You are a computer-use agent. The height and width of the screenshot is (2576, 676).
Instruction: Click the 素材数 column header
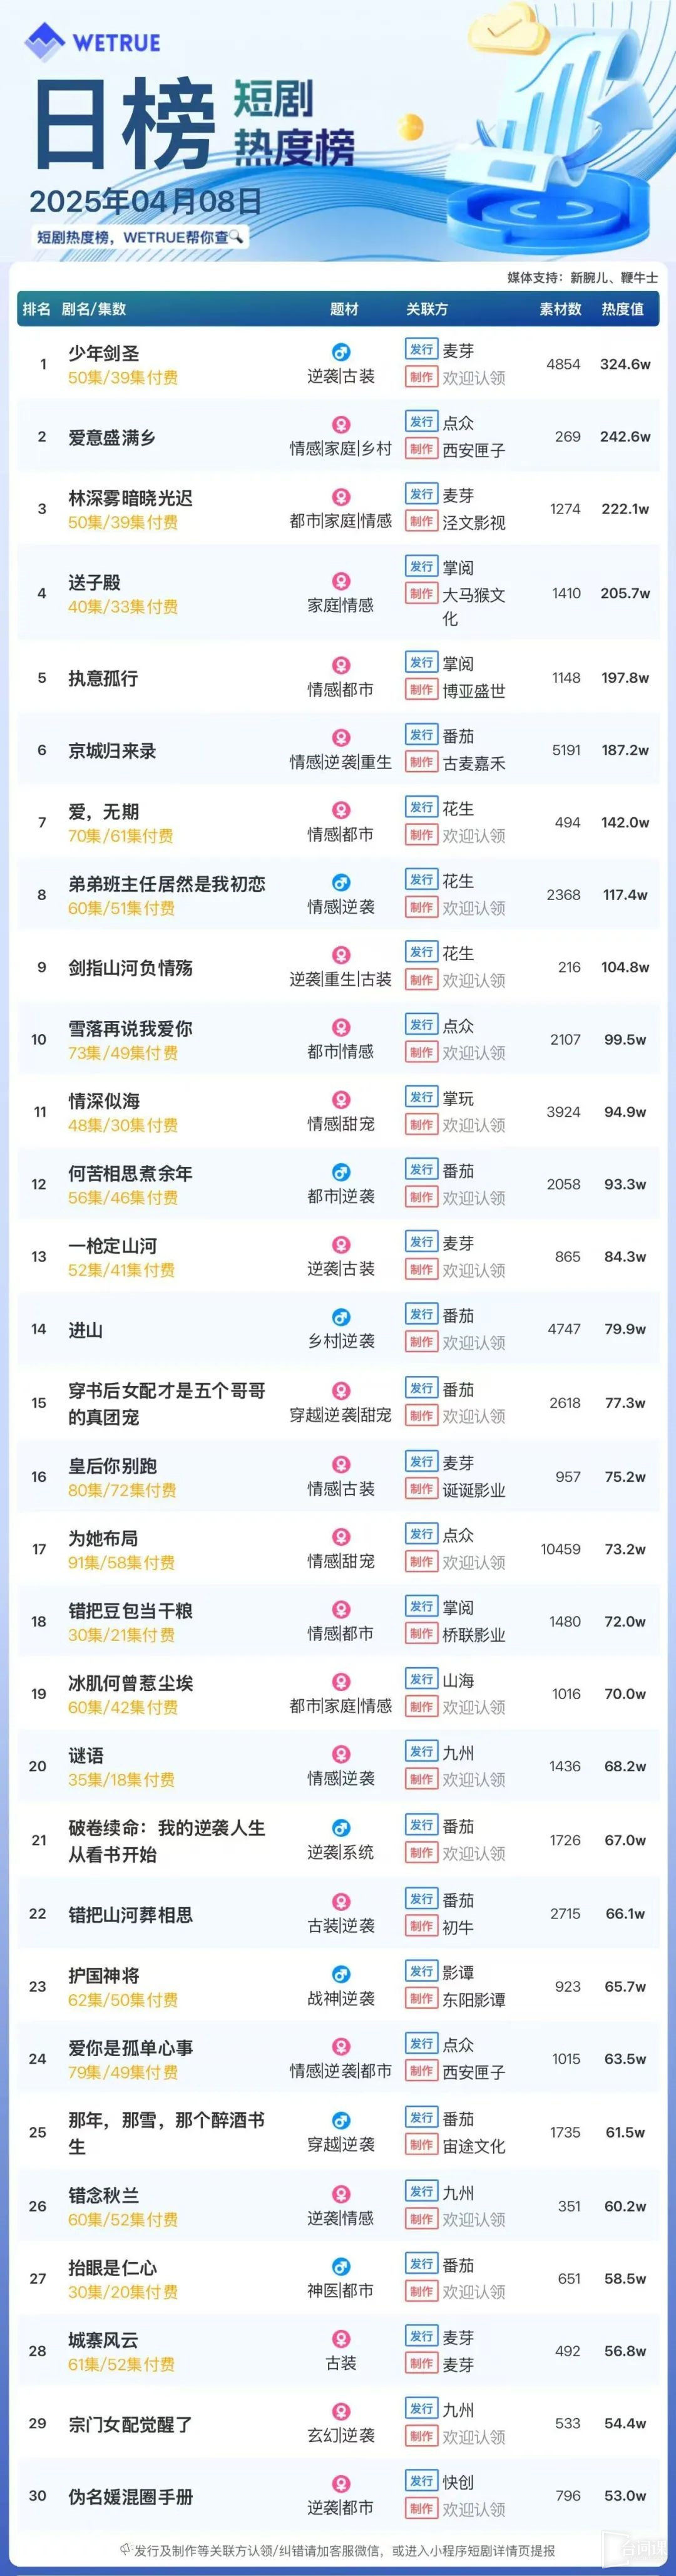point(560,309)
